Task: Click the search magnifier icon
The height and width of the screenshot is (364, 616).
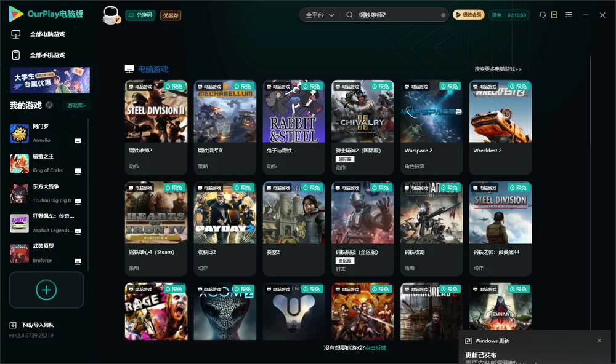Action: click(x=349, y=15)
